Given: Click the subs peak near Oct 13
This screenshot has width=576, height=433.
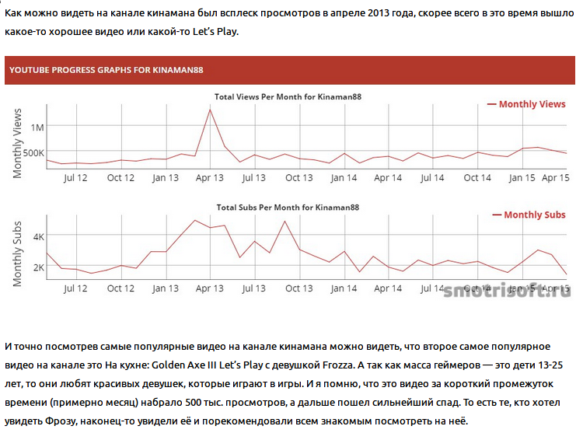Looking at the screenshot, I should [x=285, y=222].
